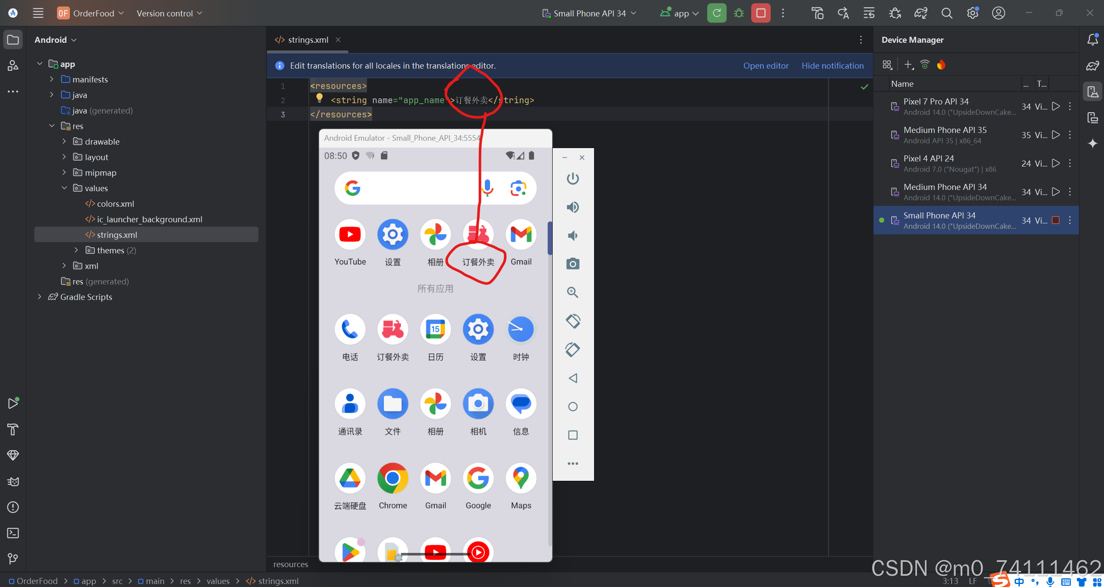
Task: Take emulator screenshot with camera icon
Action: (x=573, y=264)
